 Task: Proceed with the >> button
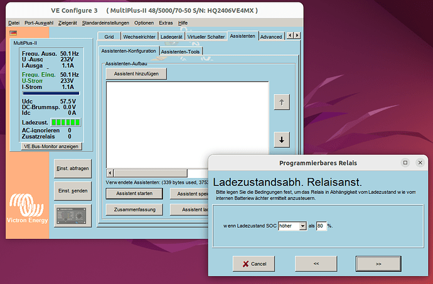coord(378,264)
